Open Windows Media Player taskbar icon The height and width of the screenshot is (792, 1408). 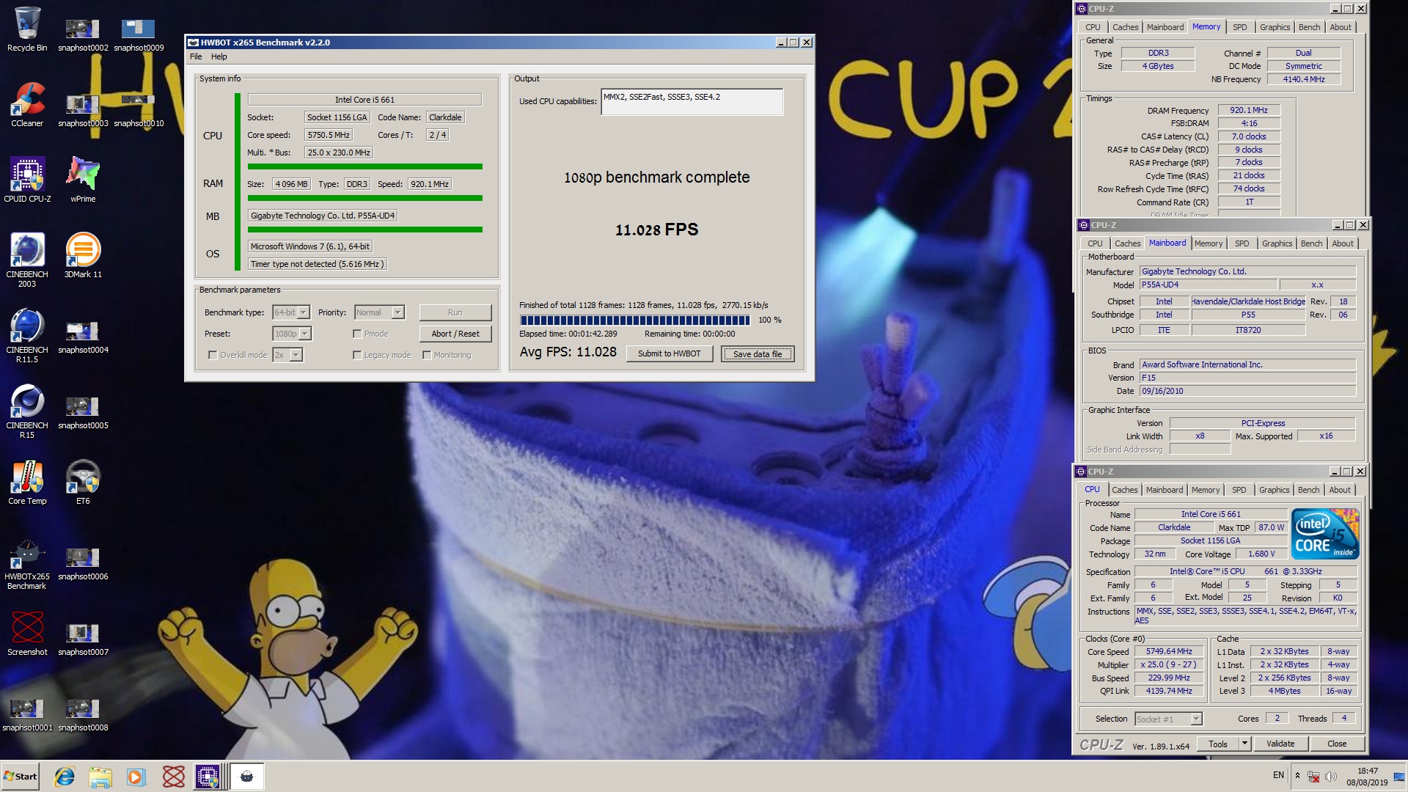[x=136, y=777]
